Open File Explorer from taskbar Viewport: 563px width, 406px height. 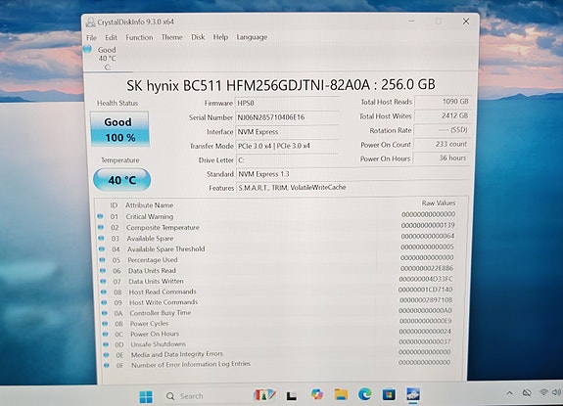point(341,395)
